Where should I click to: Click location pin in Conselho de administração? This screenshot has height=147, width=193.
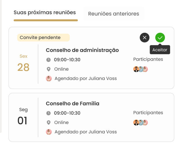(x=49, y=69)
